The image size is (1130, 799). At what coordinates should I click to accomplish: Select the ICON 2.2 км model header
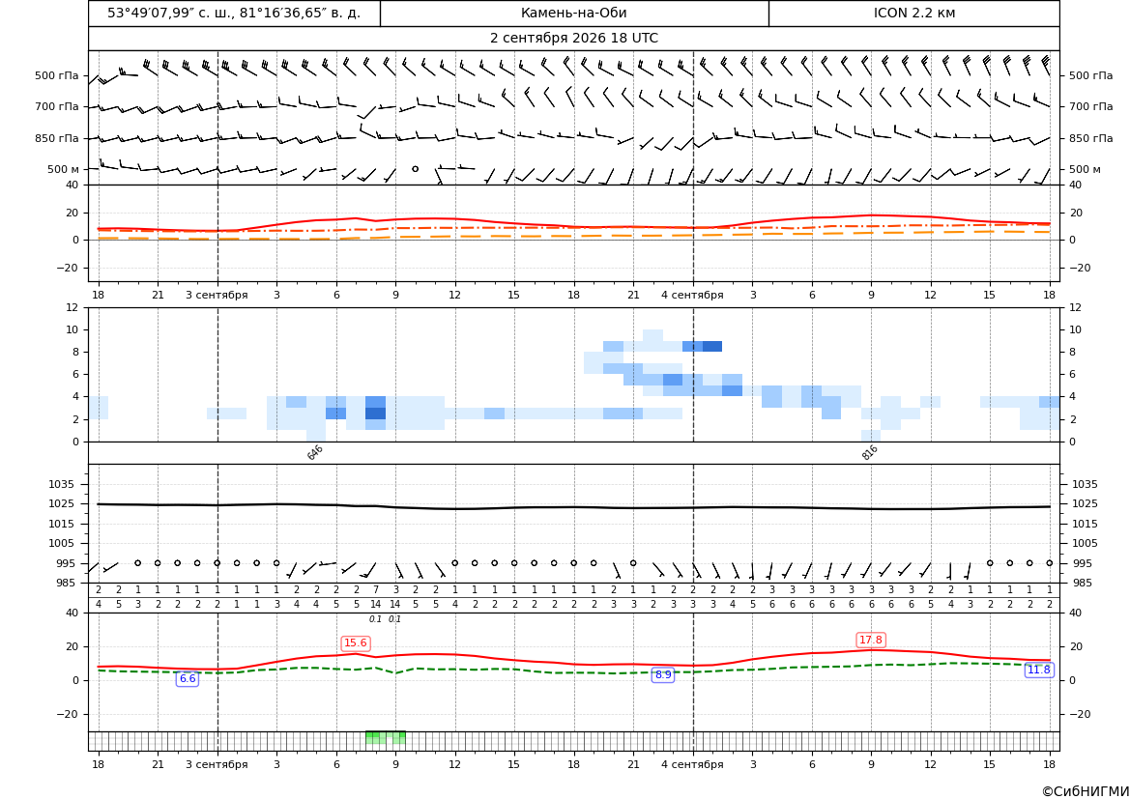click(913, 13)
